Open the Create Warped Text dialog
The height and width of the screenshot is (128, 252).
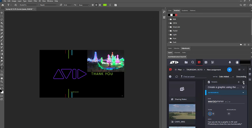[x=110, y=5]
